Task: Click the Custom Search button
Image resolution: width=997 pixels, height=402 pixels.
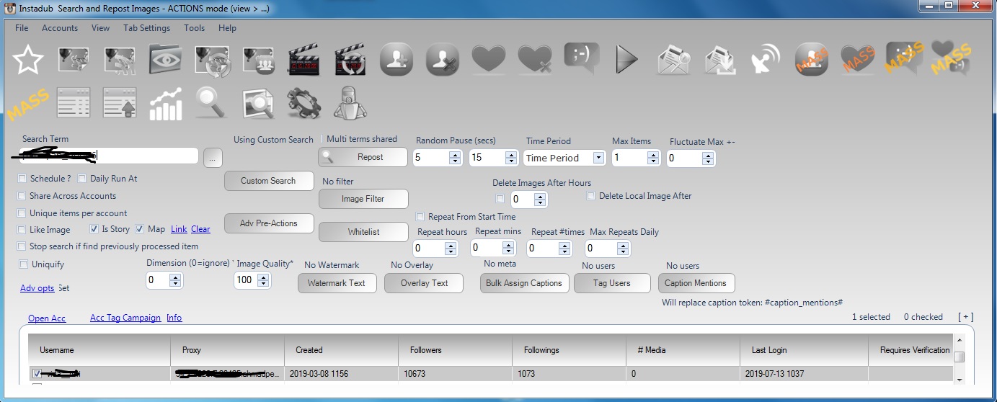Action: [x=269, y=181]
